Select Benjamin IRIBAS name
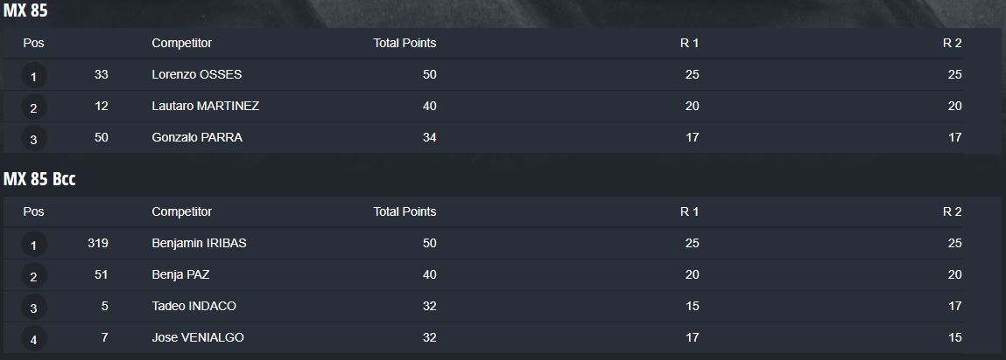 [x=199, y=243]
